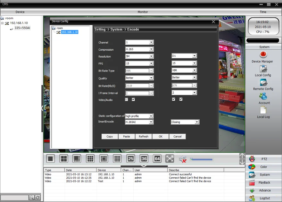Open the Local Log icon

click(x=263, y=110)
